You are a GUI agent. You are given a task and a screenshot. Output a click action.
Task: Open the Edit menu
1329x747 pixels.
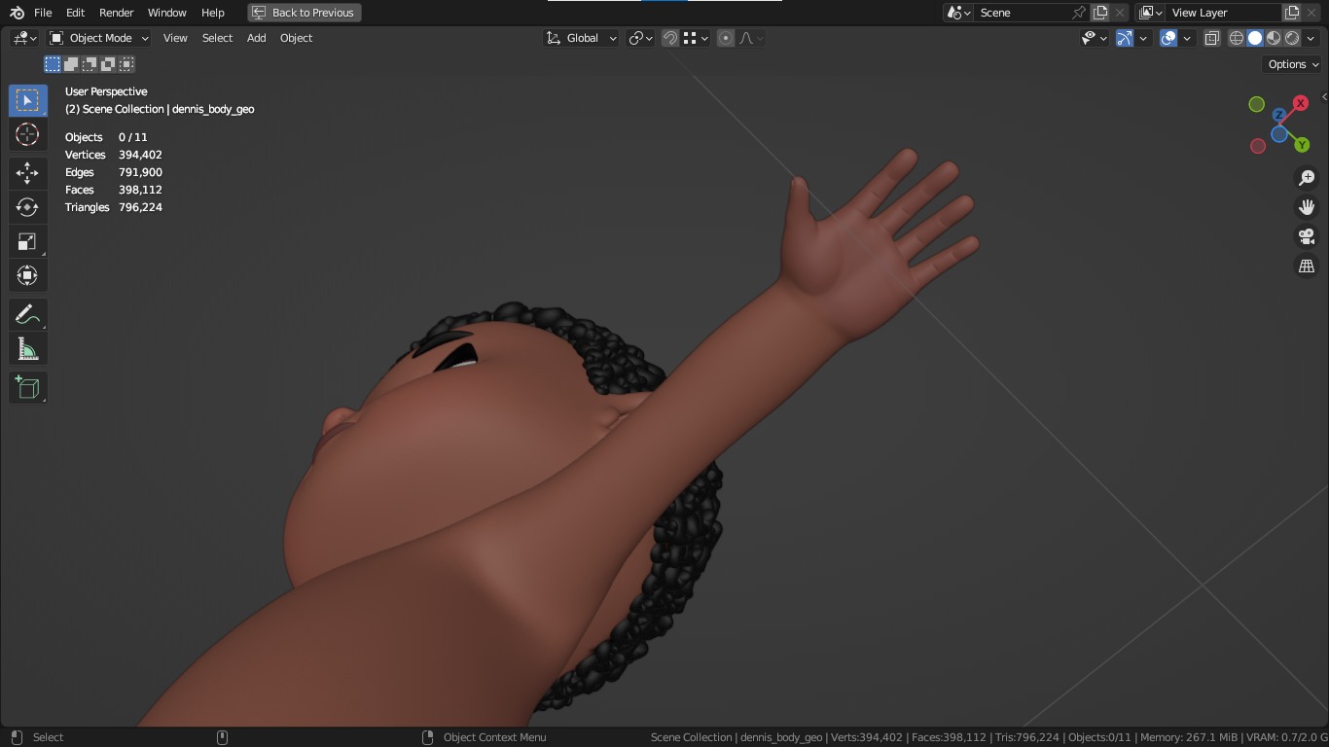(75, 13)
